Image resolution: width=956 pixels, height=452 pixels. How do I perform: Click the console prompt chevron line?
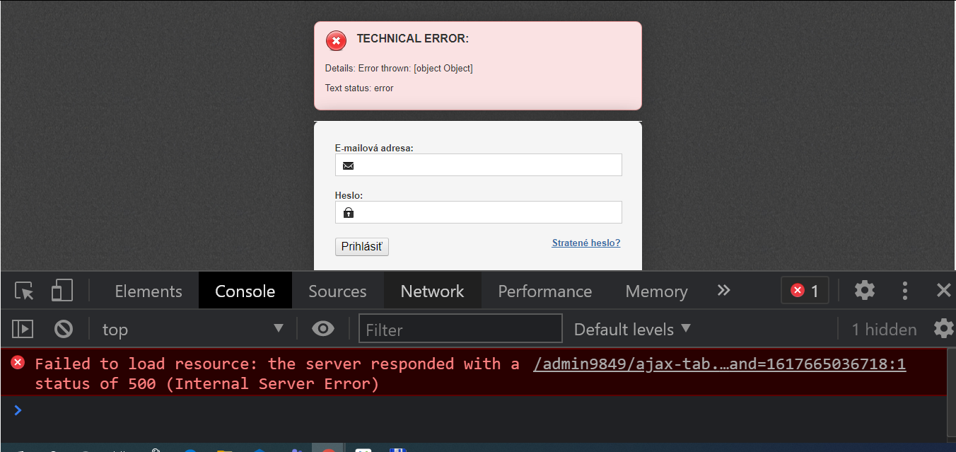tap(474, 410)
